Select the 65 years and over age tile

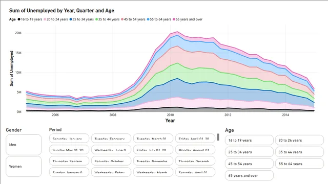249,175
